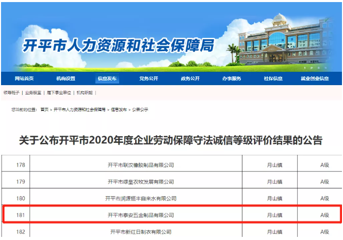Open the 办事服务 menu item
The width and height of the screenshot is (343, 240).
232,78
